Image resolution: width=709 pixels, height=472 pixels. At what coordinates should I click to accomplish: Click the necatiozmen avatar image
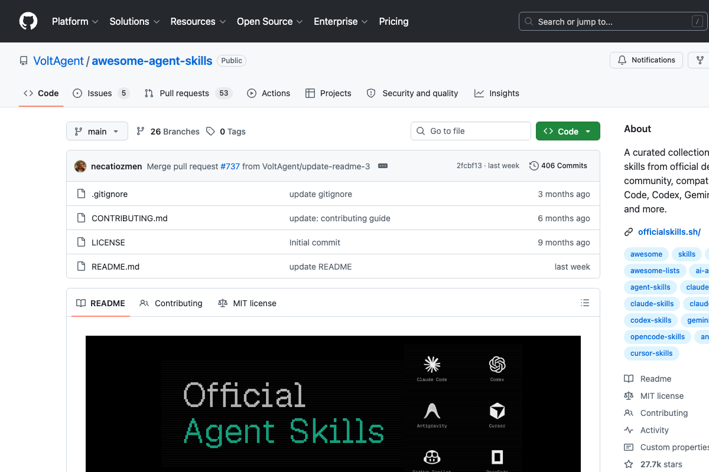[x=80, y=166]
